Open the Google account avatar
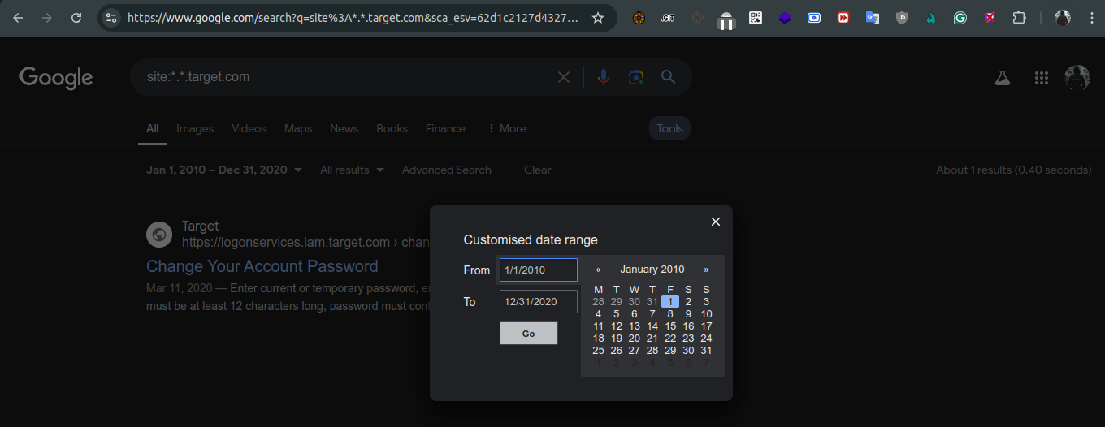This screenshot has width=1105, height=427. (1077, 78)
